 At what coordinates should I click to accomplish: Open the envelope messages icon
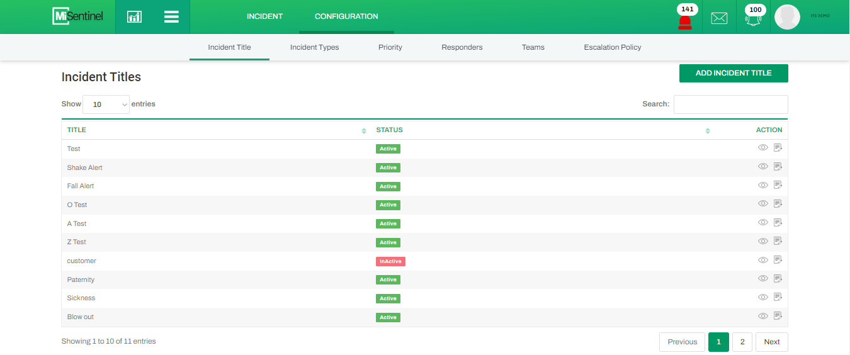pos(719,18)
